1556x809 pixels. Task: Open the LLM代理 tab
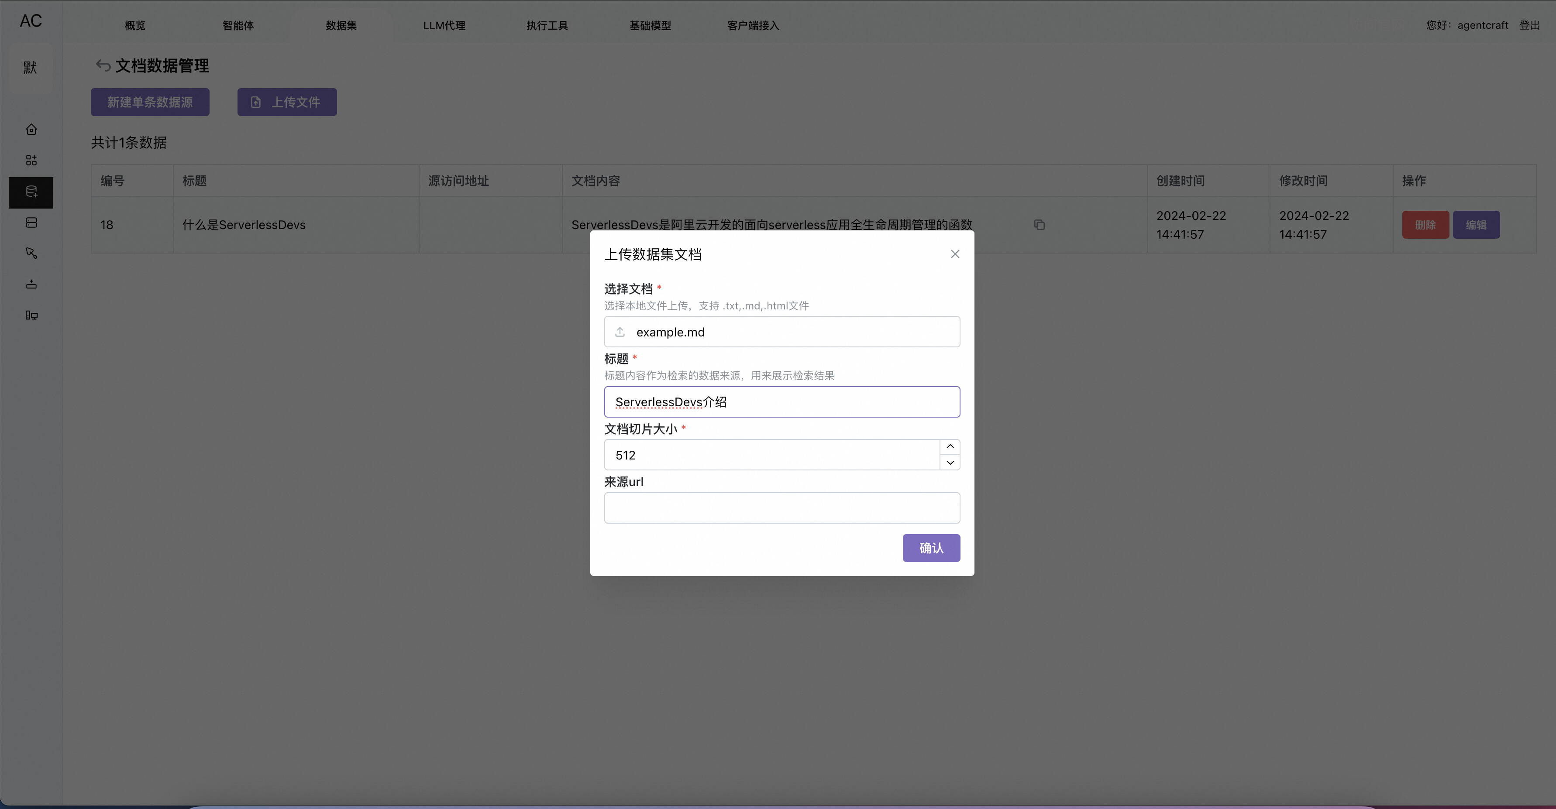click(x=444, y=25)
